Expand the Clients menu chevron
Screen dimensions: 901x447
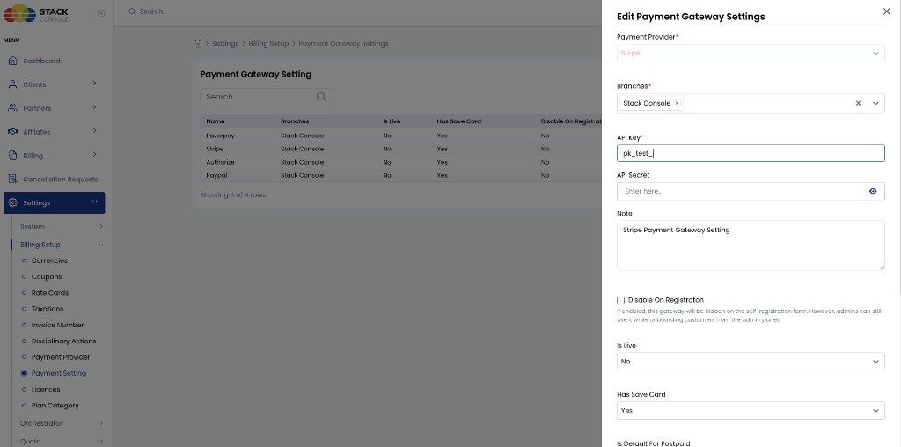coord(94,84)
